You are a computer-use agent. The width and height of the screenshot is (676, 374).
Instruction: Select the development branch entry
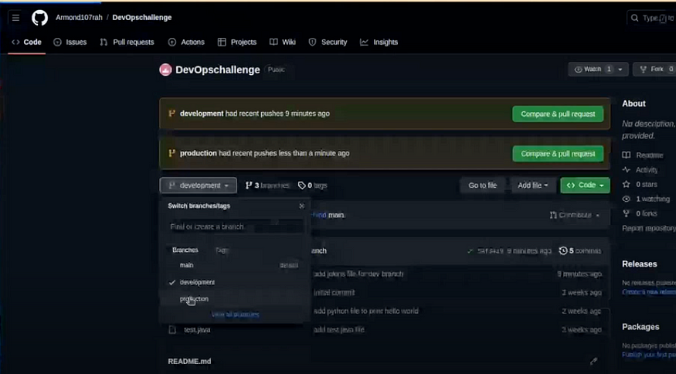[235, 282]
